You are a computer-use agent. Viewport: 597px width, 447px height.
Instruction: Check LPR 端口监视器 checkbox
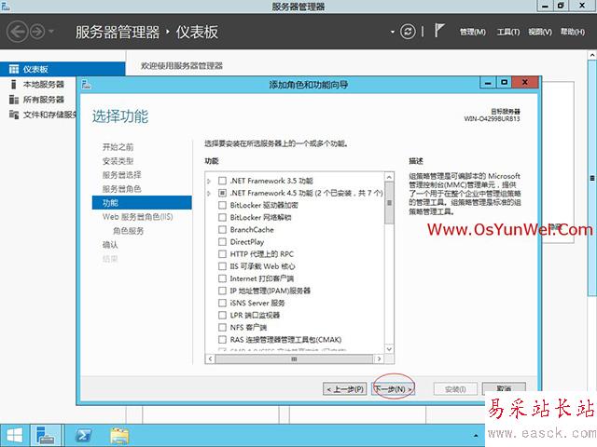click(x=222, y=315)
